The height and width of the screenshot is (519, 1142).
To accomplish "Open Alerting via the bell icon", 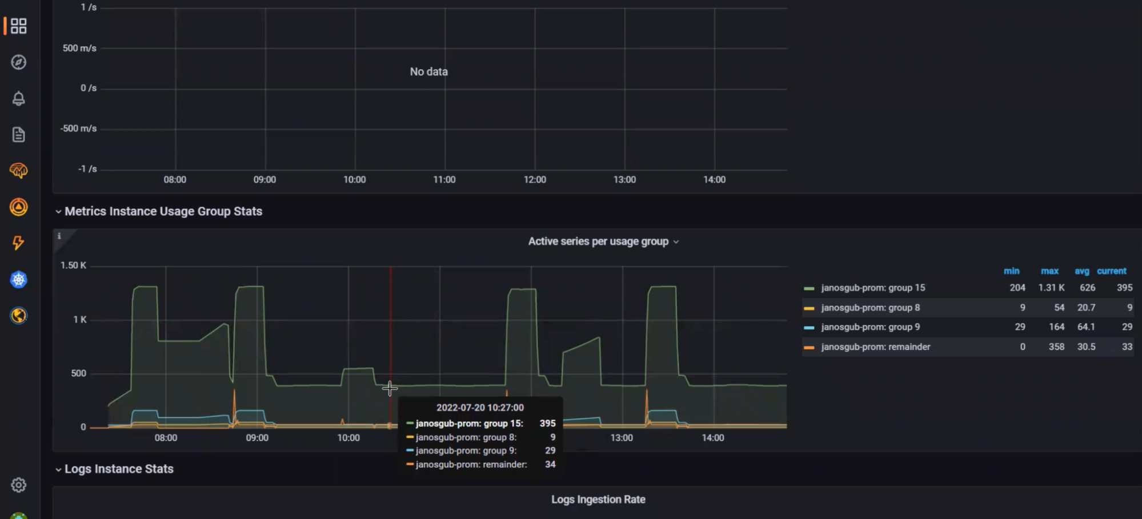I will click(19, 98).
